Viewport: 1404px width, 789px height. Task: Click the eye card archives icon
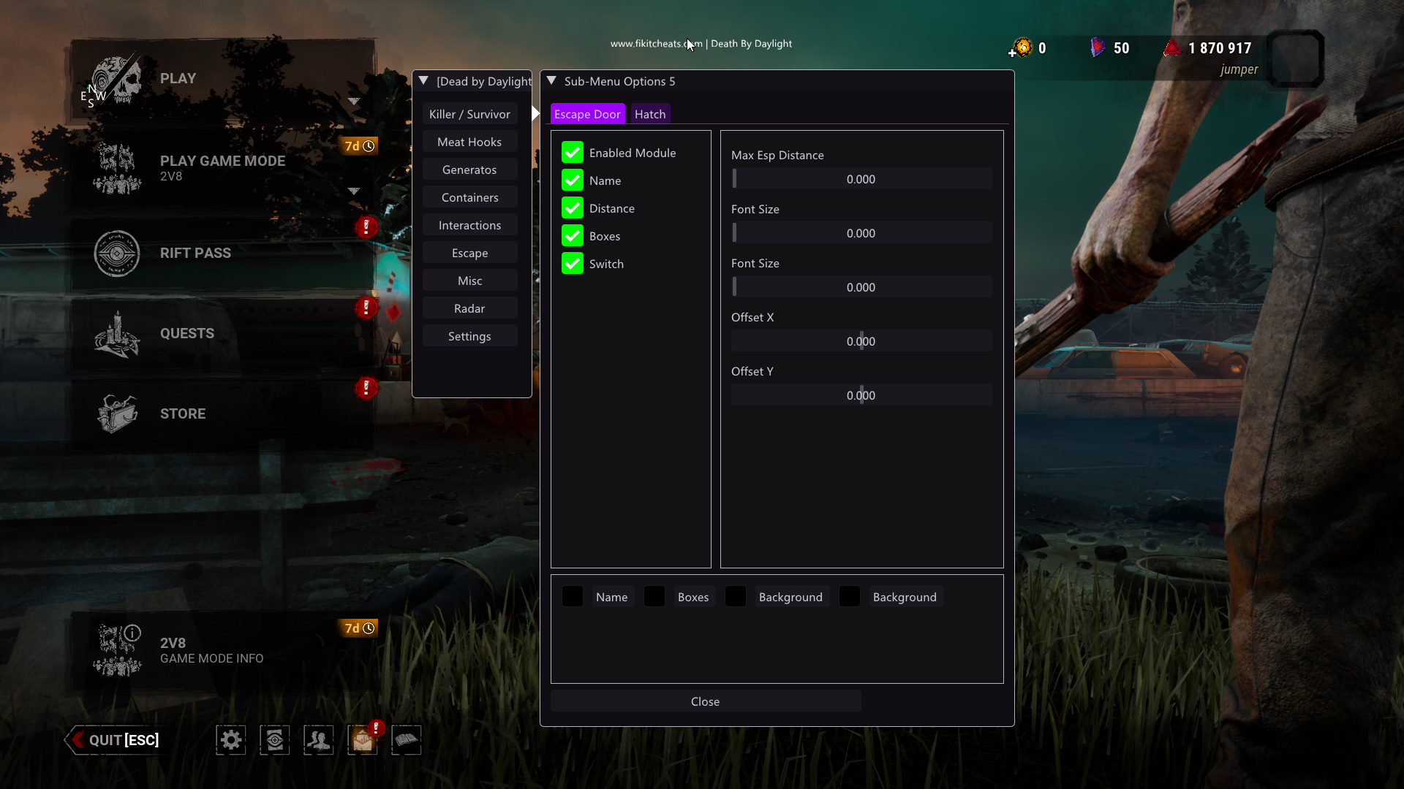coord(275,740)
